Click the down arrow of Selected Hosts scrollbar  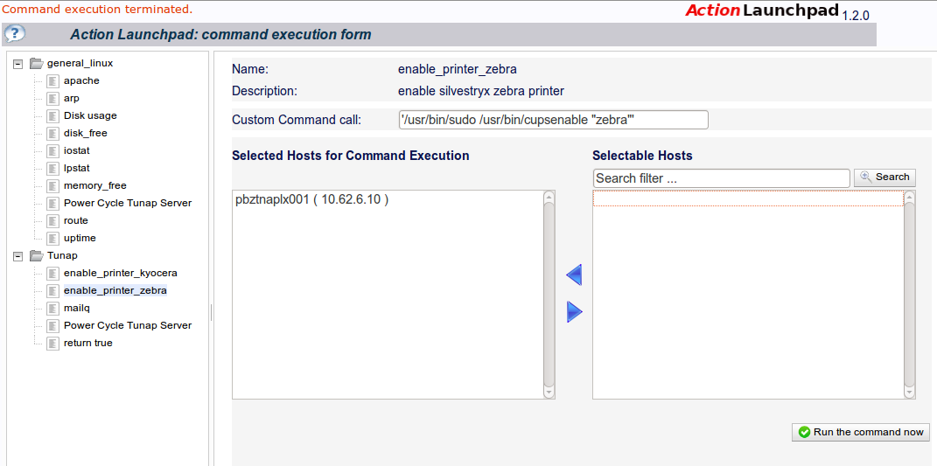point(549,393)
